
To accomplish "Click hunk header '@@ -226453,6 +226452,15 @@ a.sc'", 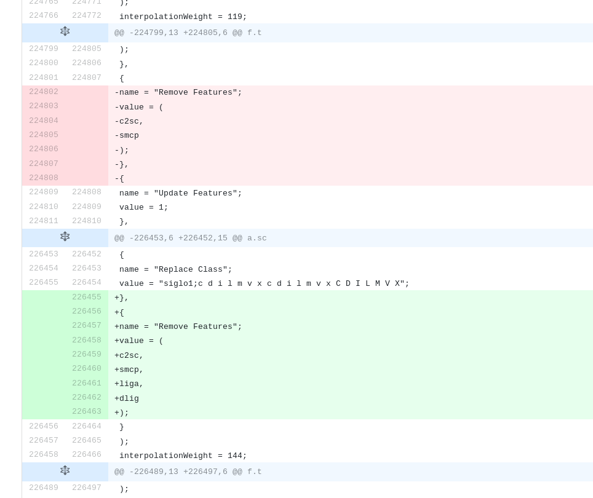I will coord(190,238).
